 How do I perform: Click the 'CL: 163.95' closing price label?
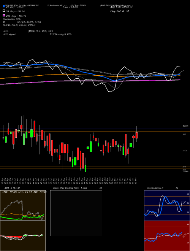tap(71, 7)
